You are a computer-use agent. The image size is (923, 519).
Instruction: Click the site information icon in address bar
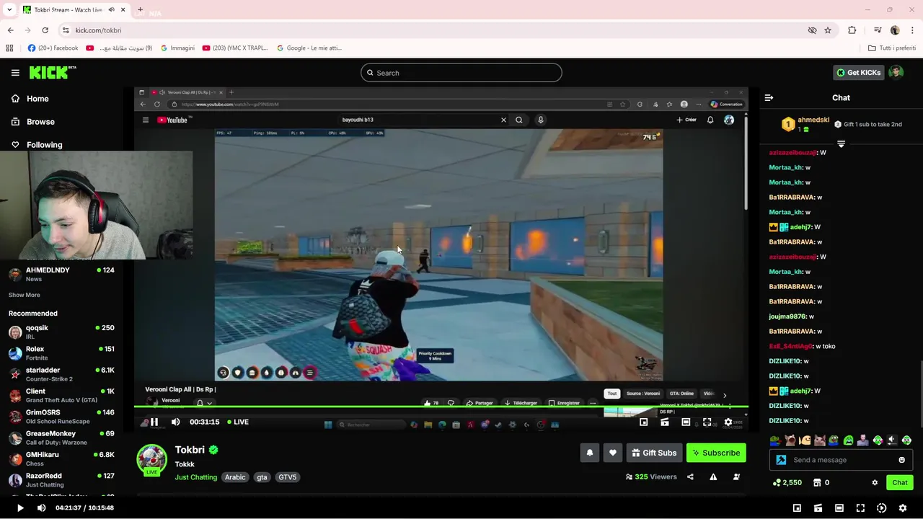66,30
